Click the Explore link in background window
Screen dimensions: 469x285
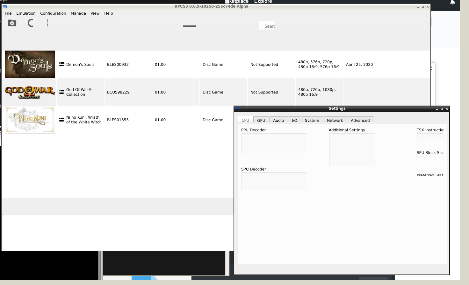(x=263, y=2)
